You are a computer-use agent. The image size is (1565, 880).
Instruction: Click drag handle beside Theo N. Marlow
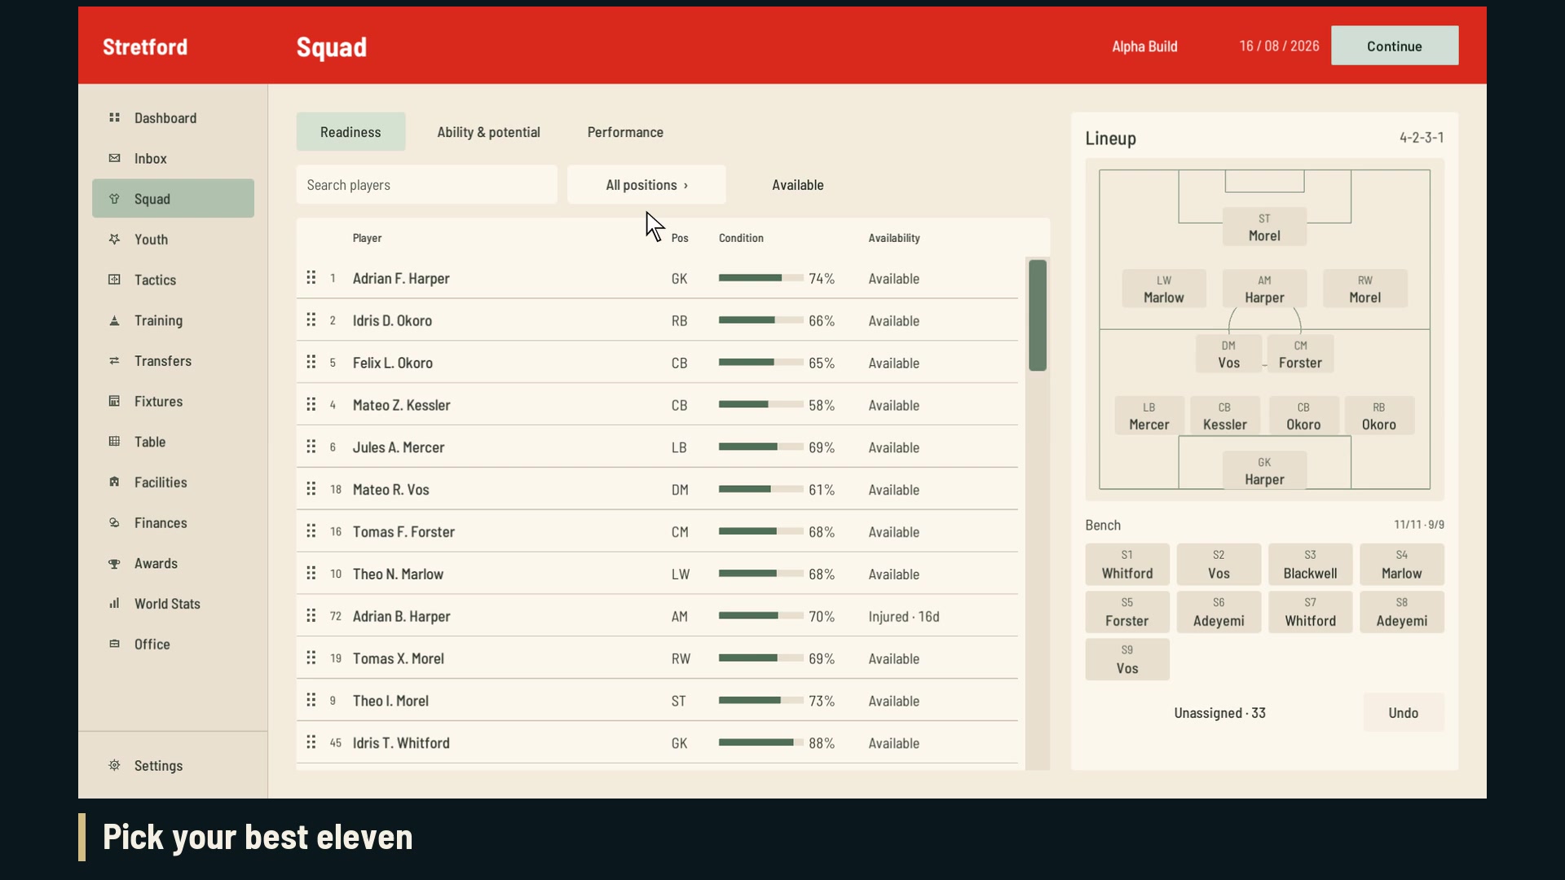point(311,574)
